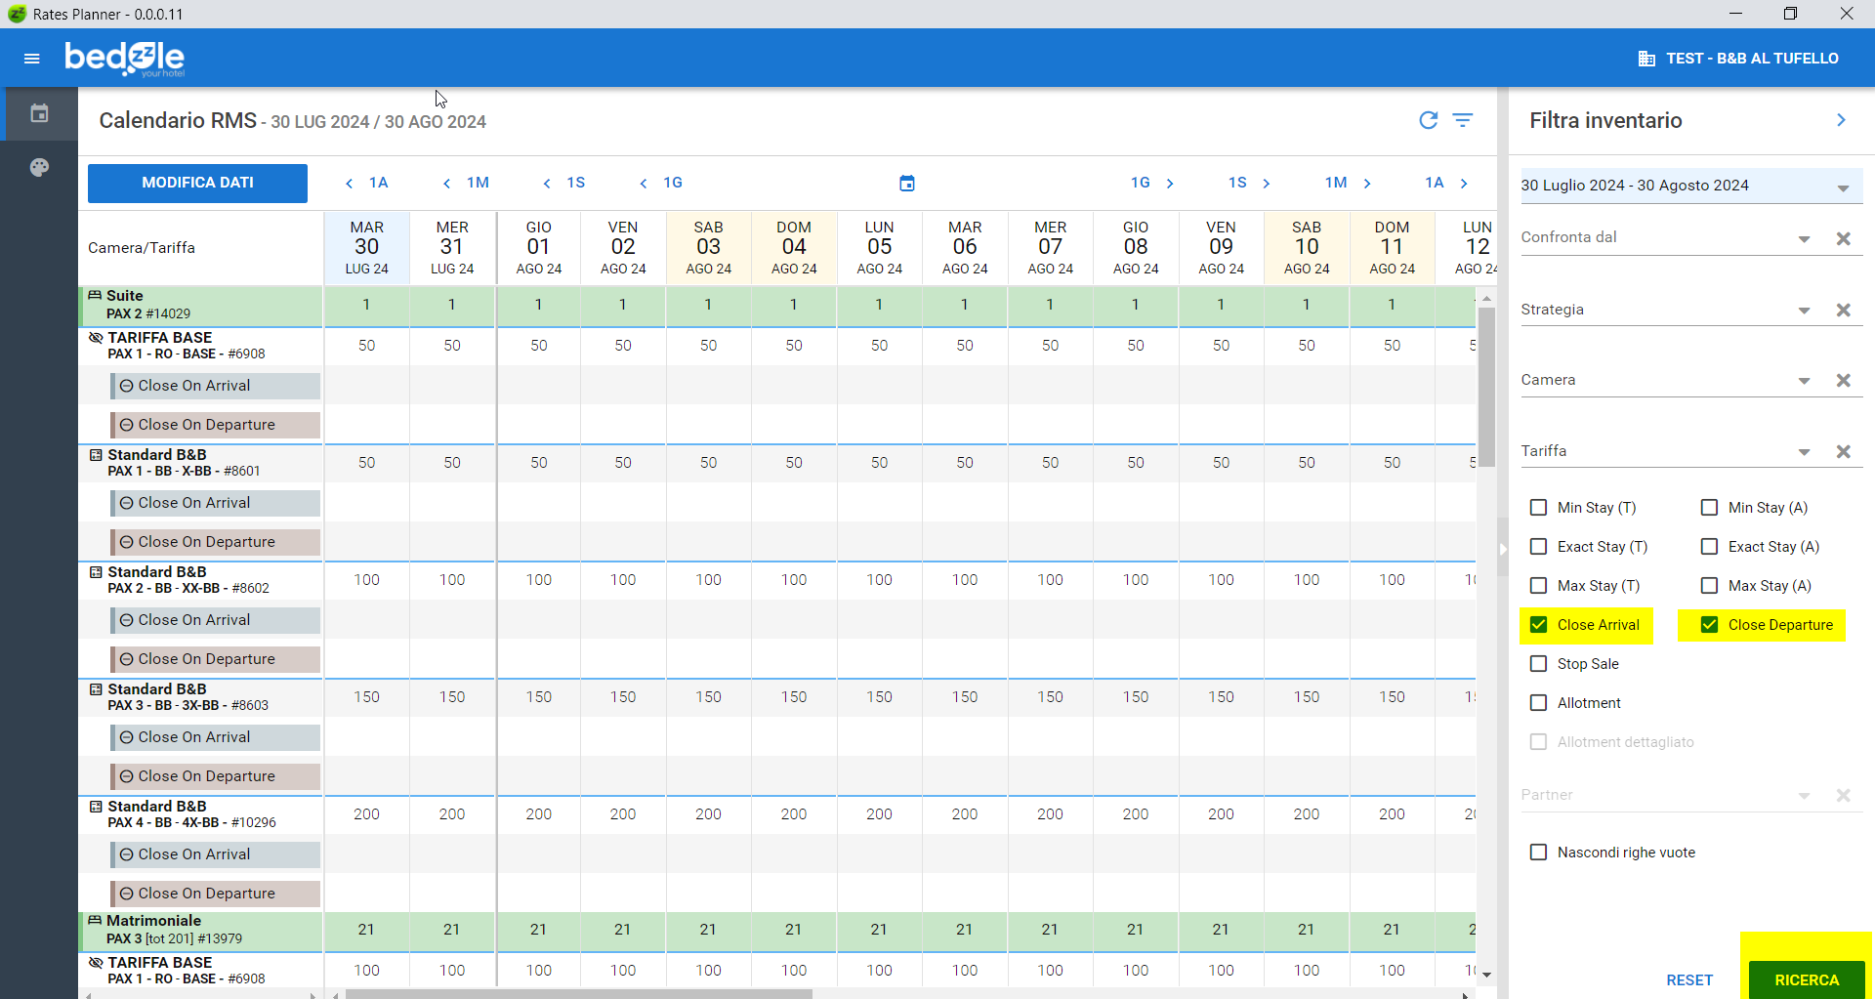Click the MAR 30 LUG 24 column header
Viewport: 1875px width, 999px height.
(366, 248)
